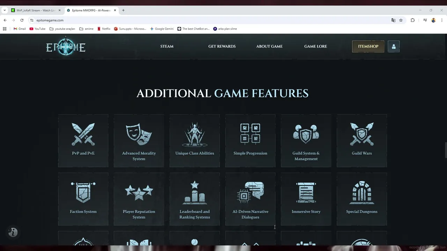
Task: Open the STEAM navigation item
Action: [167, 46]
